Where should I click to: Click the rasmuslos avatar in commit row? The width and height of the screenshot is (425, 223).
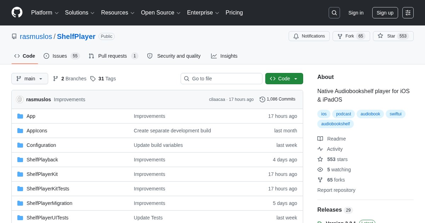pyautogui.click(x=20, y=99)
